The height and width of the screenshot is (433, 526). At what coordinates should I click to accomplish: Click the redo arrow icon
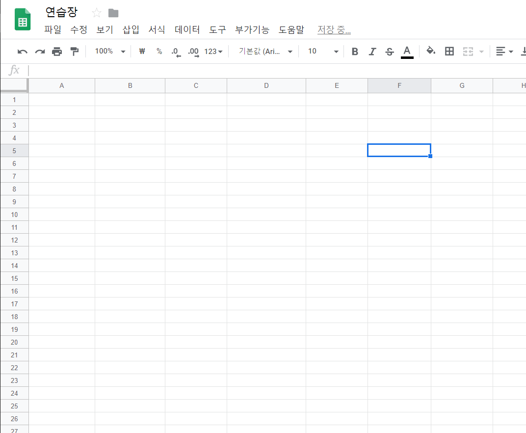[x=40, y=52]
